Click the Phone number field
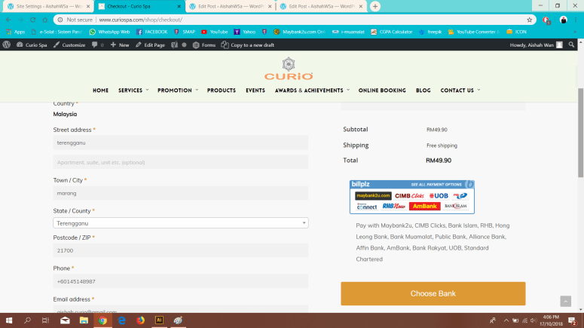Viewport: 584px width, 328px height. (181, 281)
